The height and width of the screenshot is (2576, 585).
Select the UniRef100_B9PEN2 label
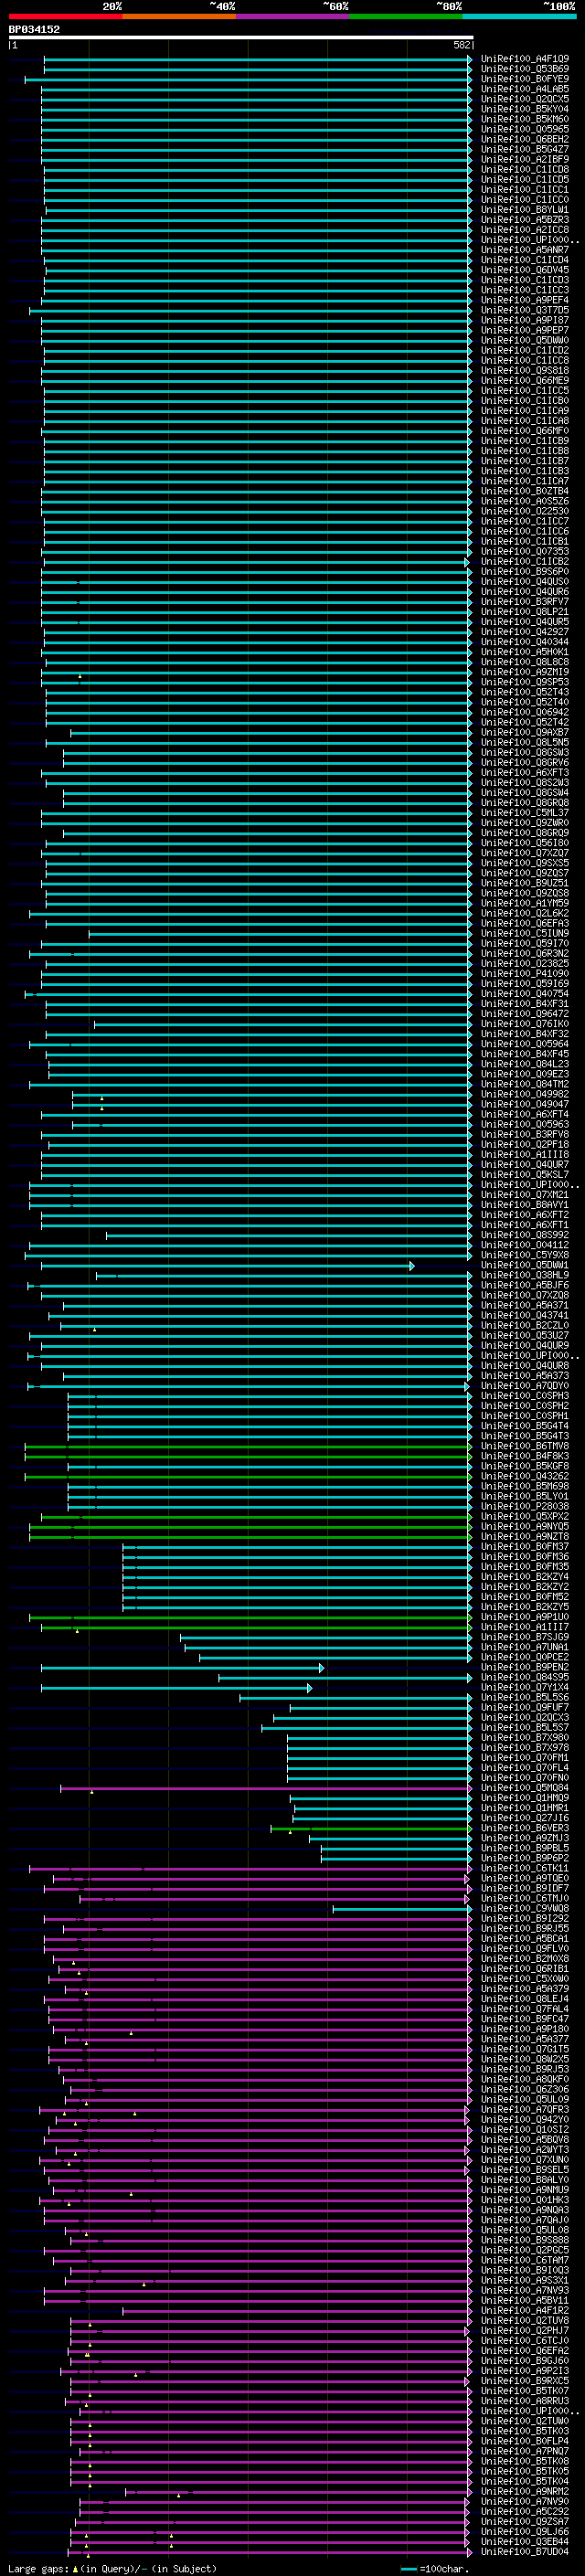pyautogui.click(x=525, y=1667)
